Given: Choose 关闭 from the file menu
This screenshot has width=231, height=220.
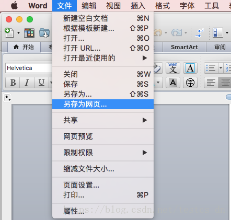Looking at the screenshot, I should (103, 74).
